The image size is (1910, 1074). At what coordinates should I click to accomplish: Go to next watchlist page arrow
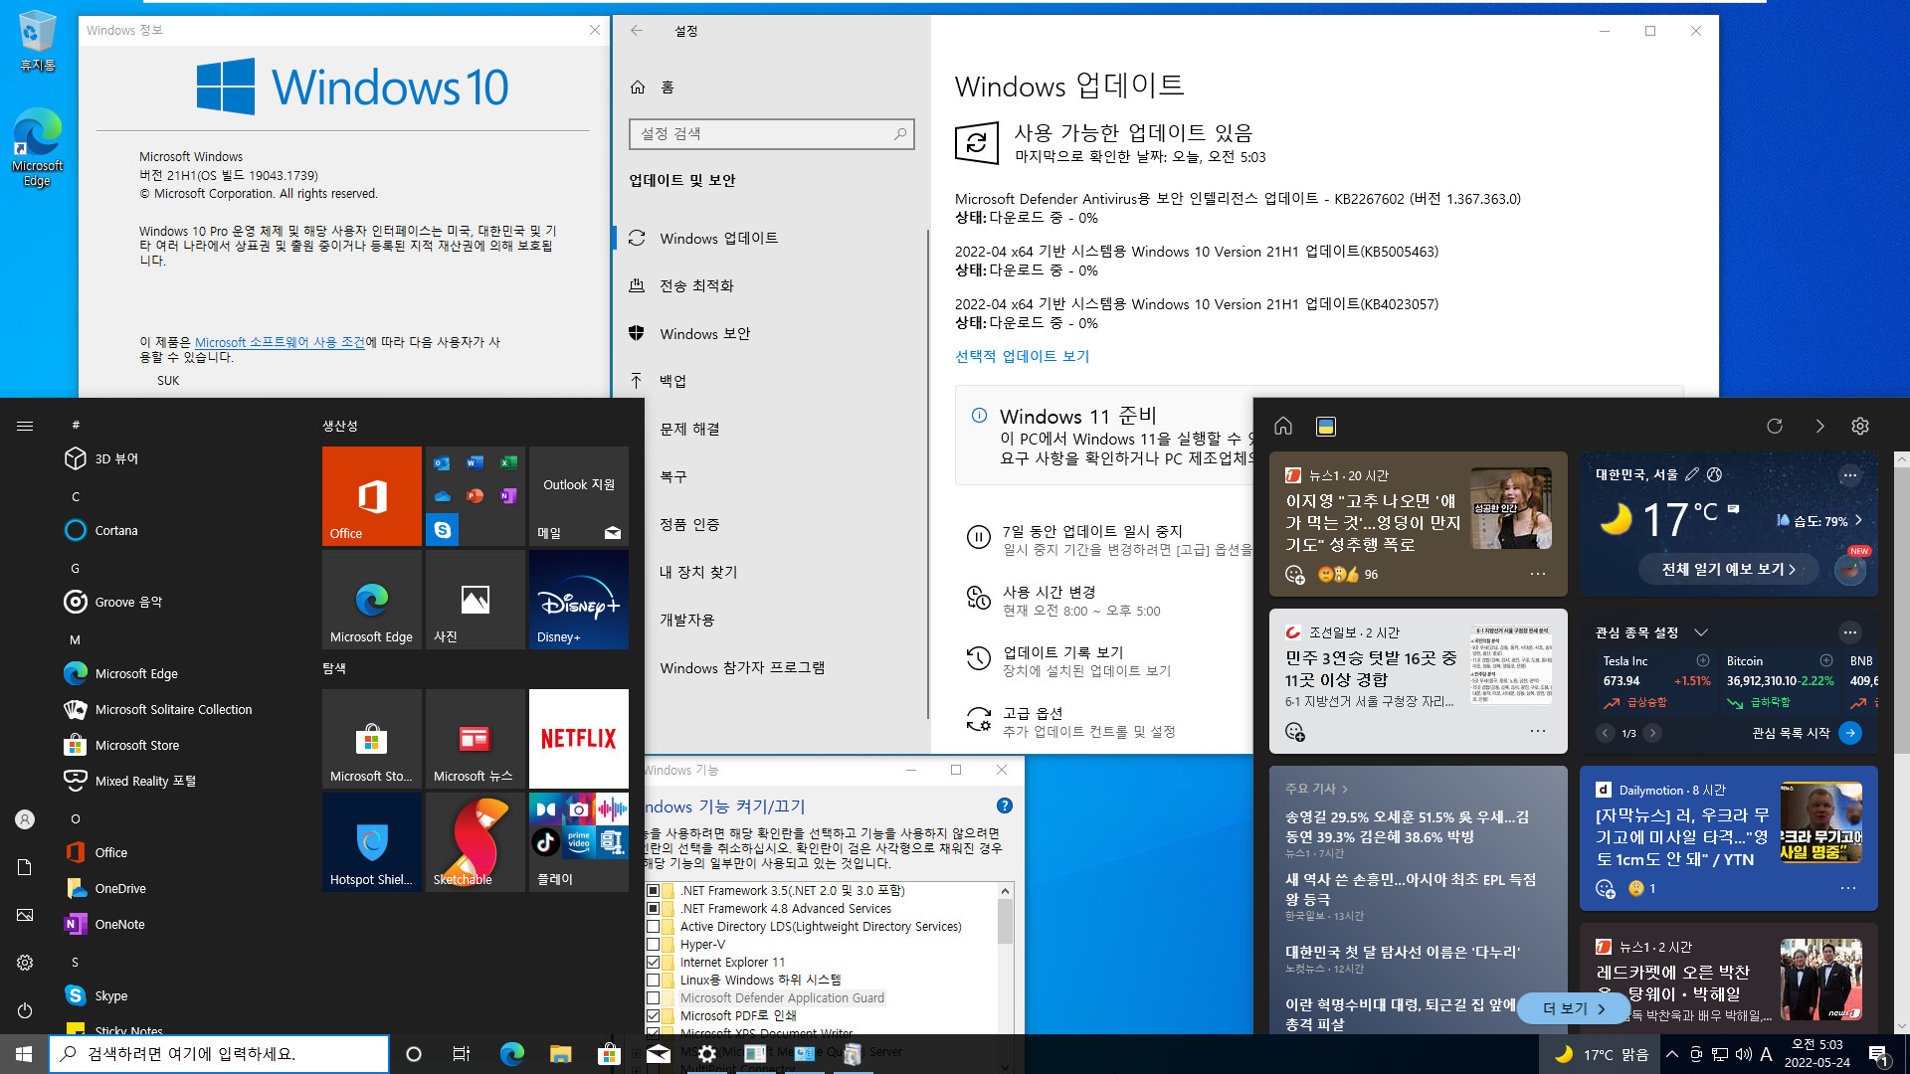1652,733
